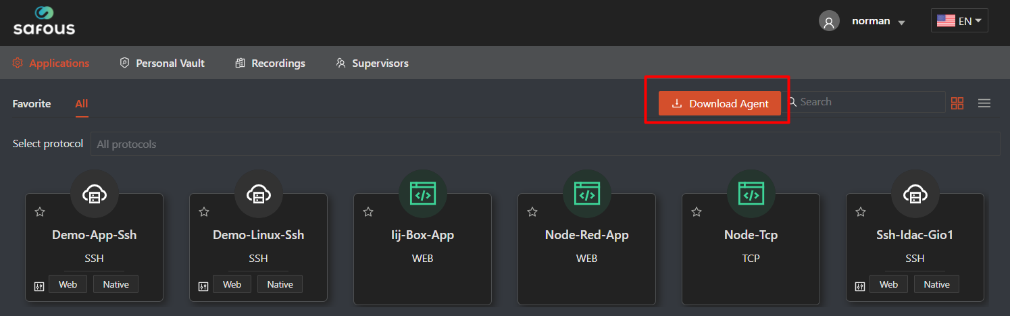Focus the Search input field
The height and width of the screenshot is (316, 1010).
pos(870,102)
